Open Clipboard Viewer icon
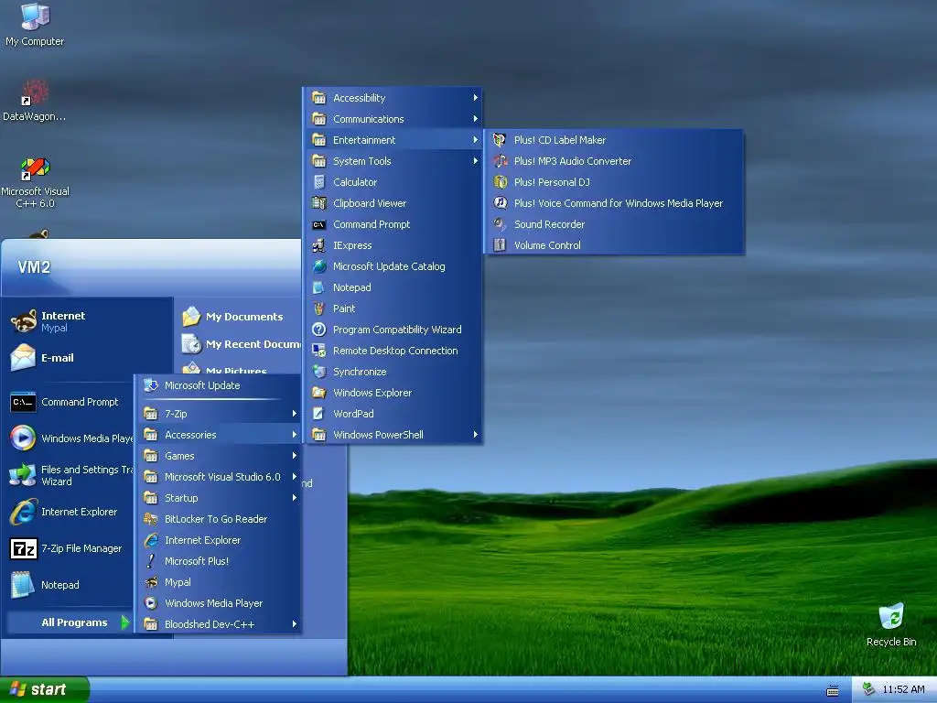The width and height of the screenshot is (937, 703). tap(319, 203)
